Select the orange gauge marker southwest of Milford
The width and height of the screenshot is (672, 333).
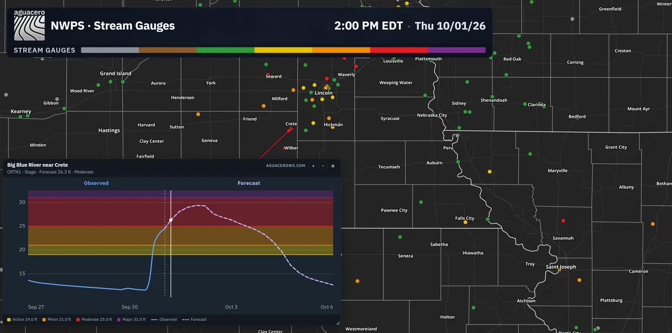tap(264, 106)
